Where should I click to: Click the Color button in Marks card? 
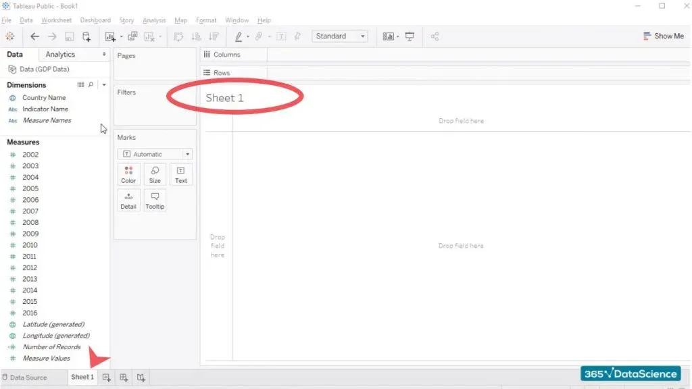coord(128,174)
